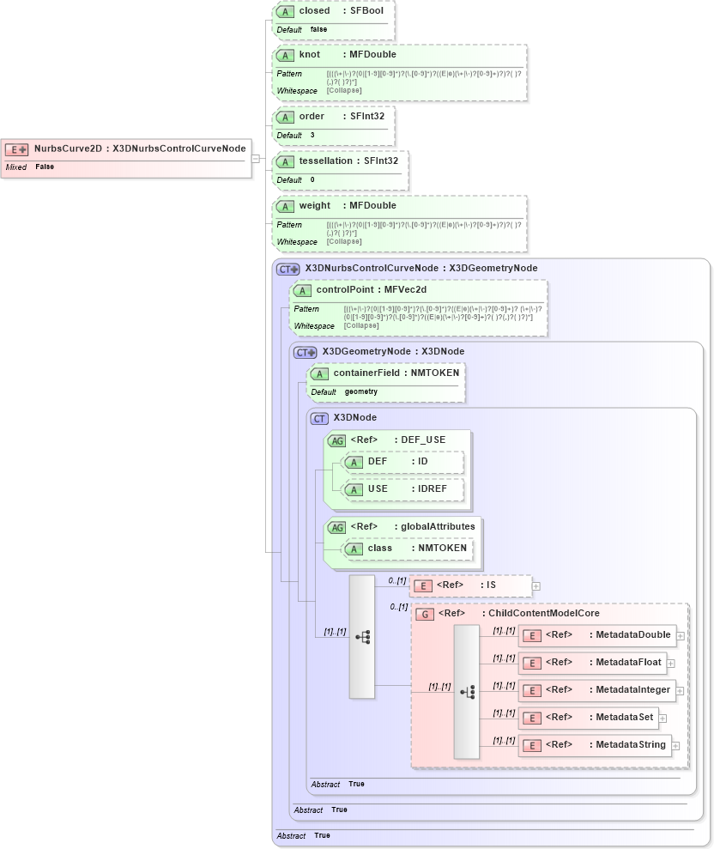
Task: Click the closed attribute default value false
Action: pos(319,29)
